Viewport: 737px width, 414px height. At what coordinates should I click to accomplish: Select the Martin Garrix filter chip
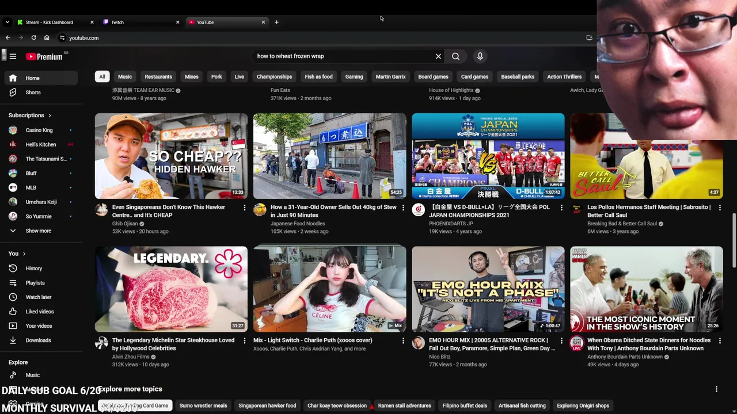click(390, 76)
